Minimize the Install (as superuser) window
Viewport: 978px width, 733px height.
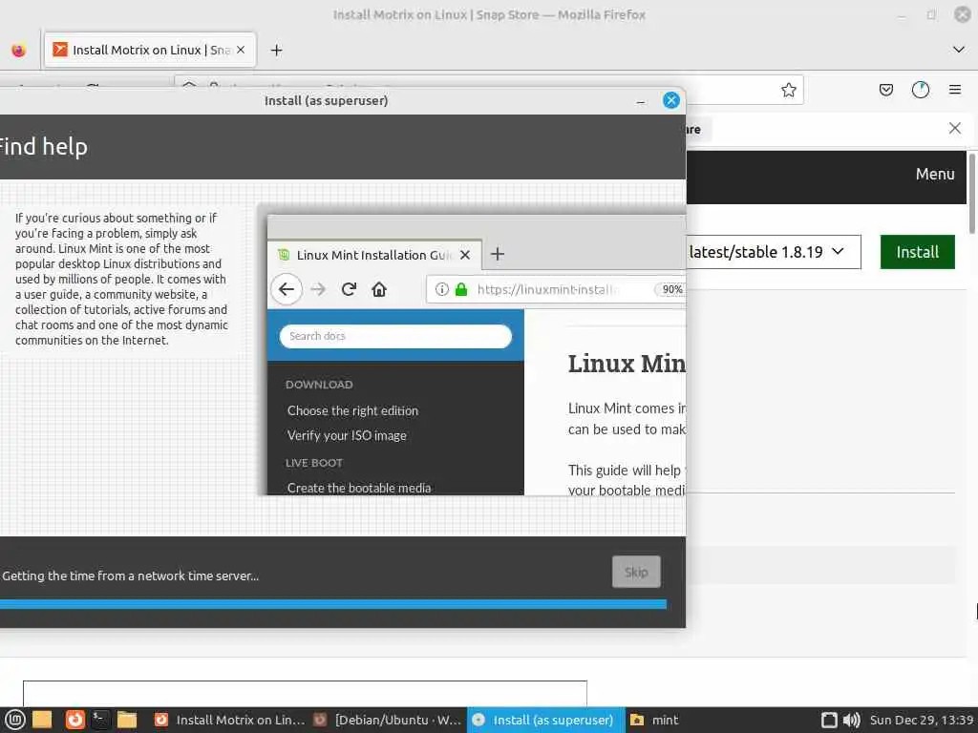[641, 101]
